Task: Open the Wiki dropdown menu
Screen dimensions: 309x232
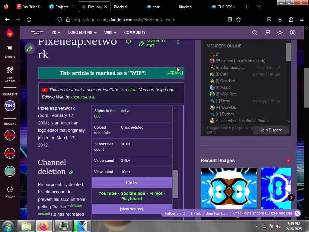Action: (110, 33)
